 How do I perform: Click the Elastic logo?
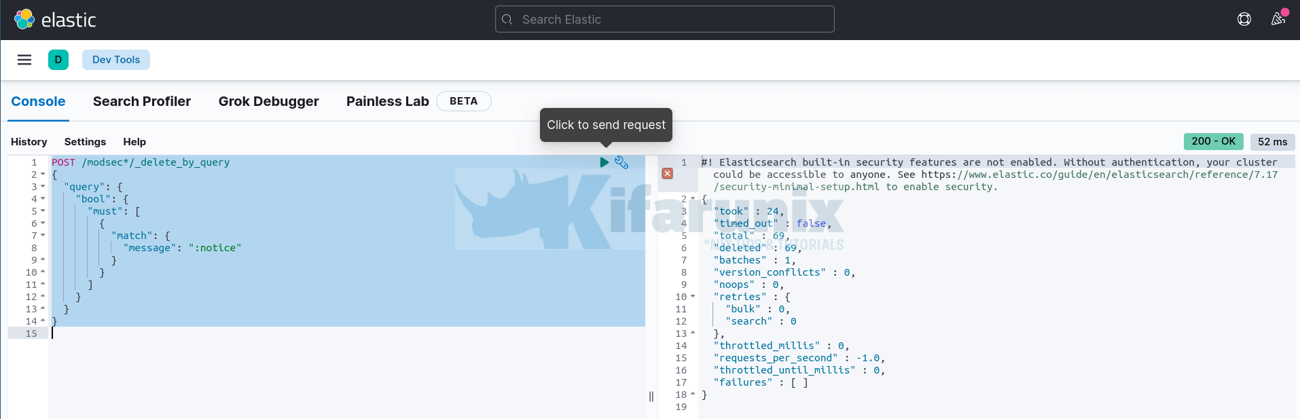pos(55,20)
